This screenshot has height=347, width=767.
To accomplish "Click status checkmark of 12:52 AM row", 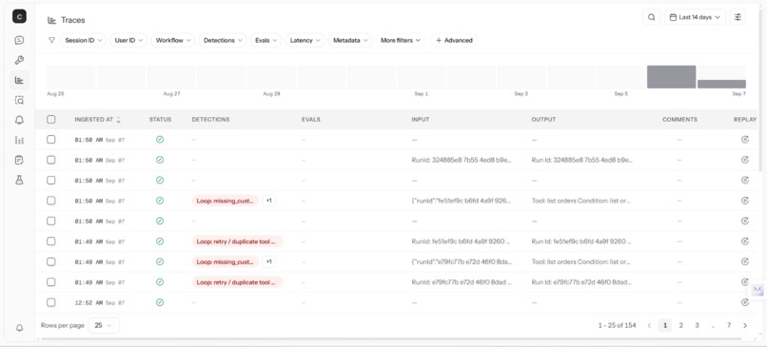I will click(160, 302).
